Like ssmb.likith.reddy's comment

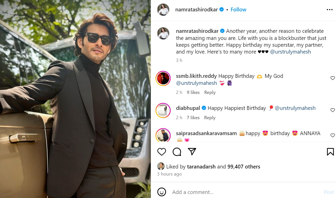[x=333, y=78]
